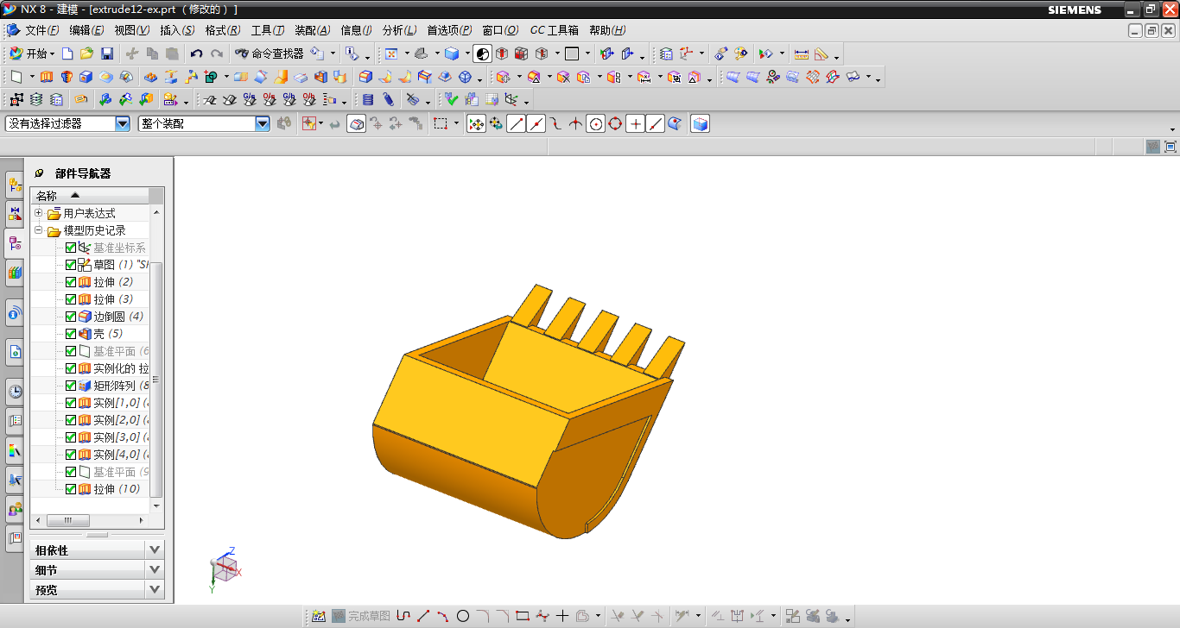Open the Constraint Navigator sidebar tab
The image size is (1180, 628).
point(15,214)
